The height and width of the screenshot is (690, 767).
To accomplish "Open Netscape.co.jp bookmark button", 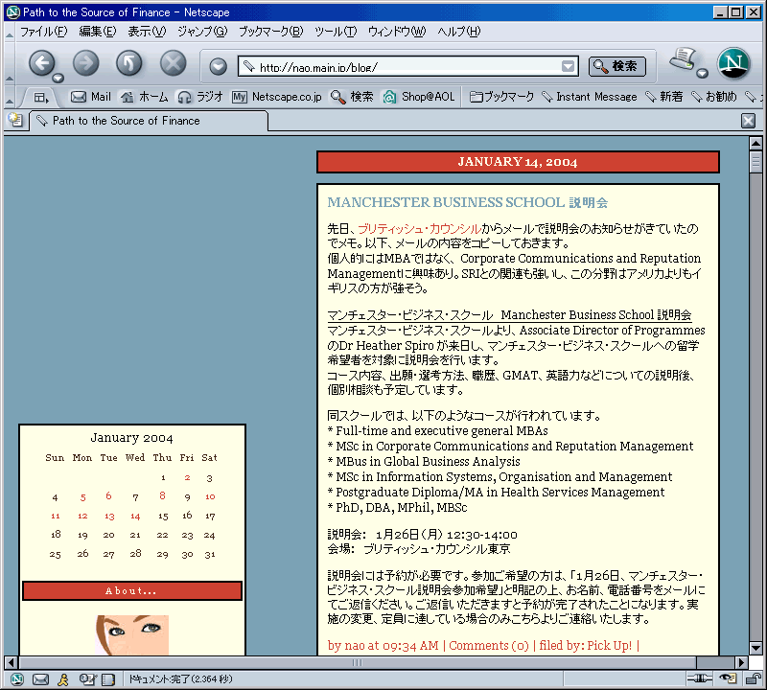I will [x=277, y=97].
